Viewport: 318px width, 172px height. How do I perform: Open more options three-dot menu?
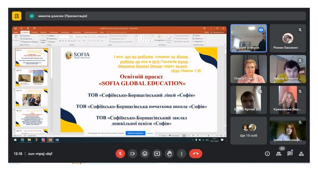pyautogui.click(x=182, y=154)
